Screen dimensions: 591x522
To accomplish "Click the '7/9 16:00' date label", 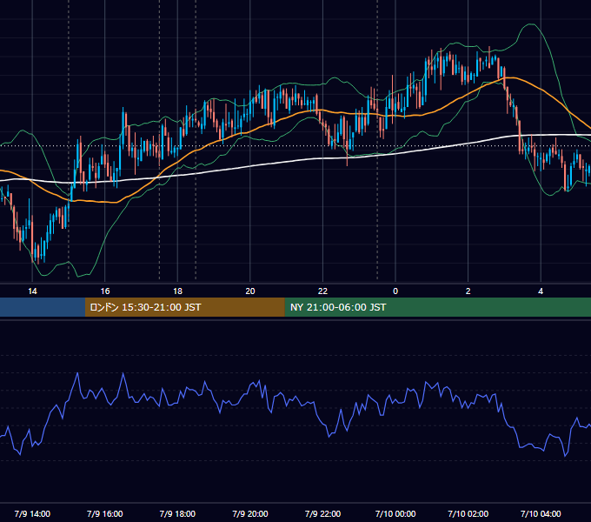I will tap(105, 513).
